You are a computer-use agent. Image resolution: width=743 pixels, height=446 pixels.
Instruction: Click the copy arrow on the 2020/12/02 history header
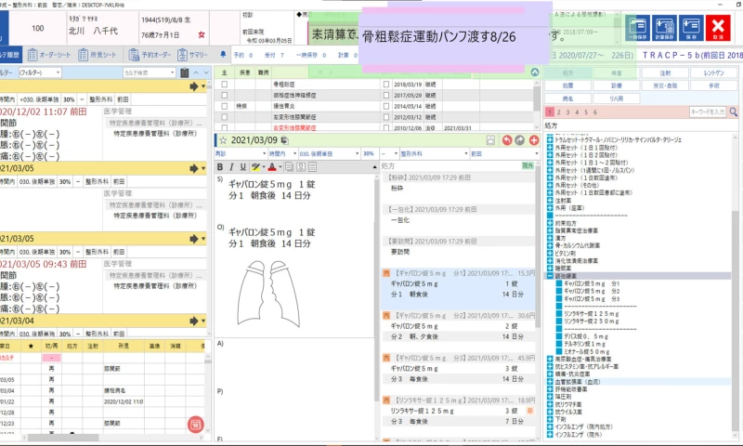pos(194,86)
